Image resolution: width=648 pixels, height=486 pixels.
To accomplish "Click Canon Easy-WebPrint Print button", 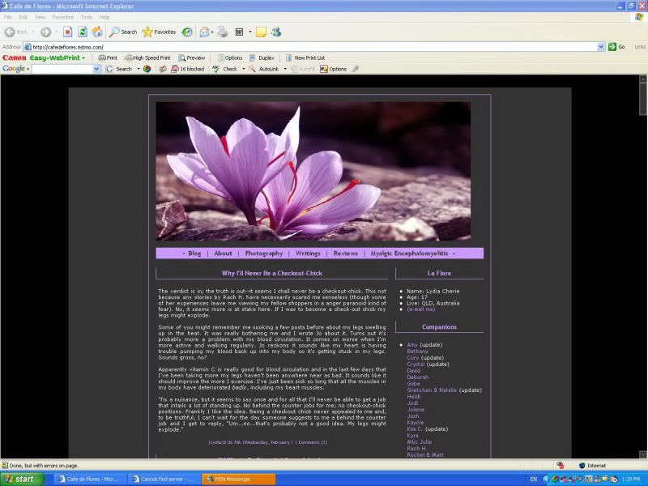I will tap(108, 58).
